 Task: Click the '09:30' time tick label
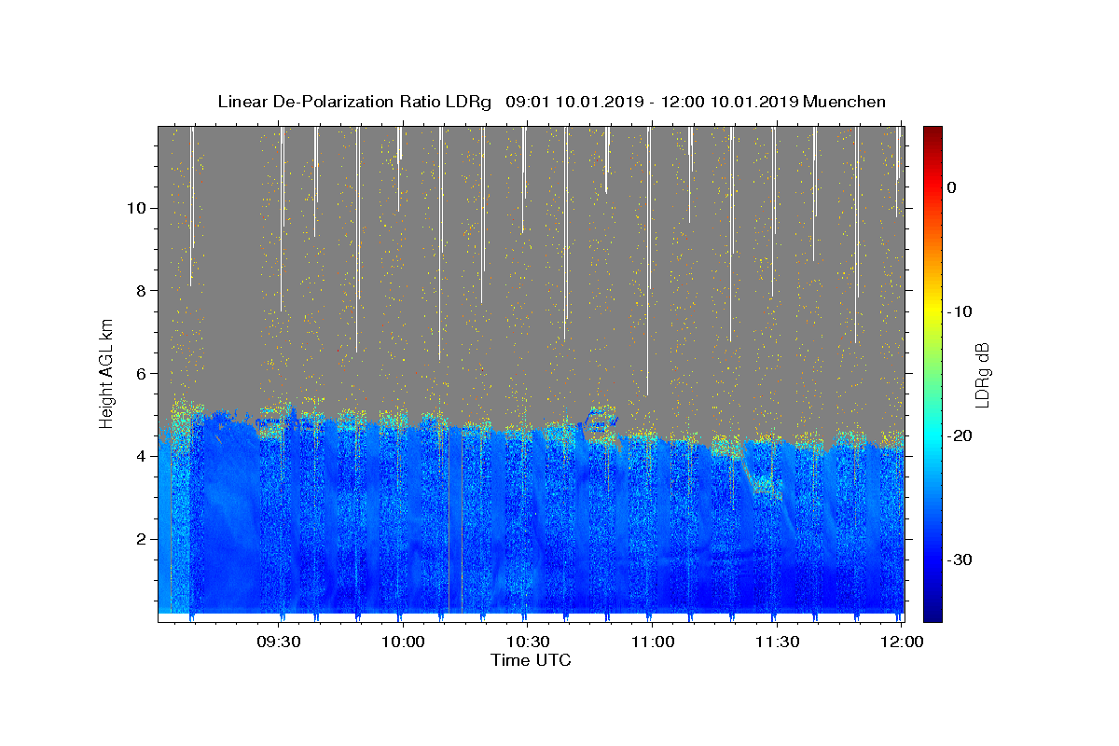tap(278, 642)
